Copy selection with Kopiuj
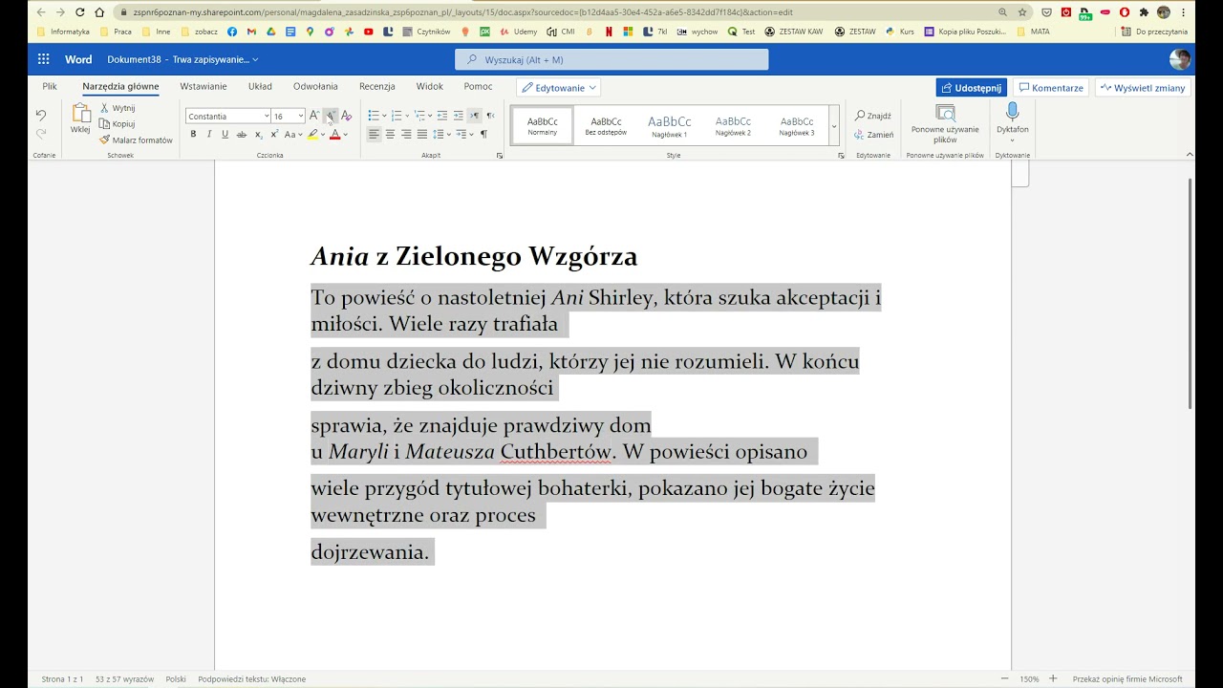 point(118,123)
